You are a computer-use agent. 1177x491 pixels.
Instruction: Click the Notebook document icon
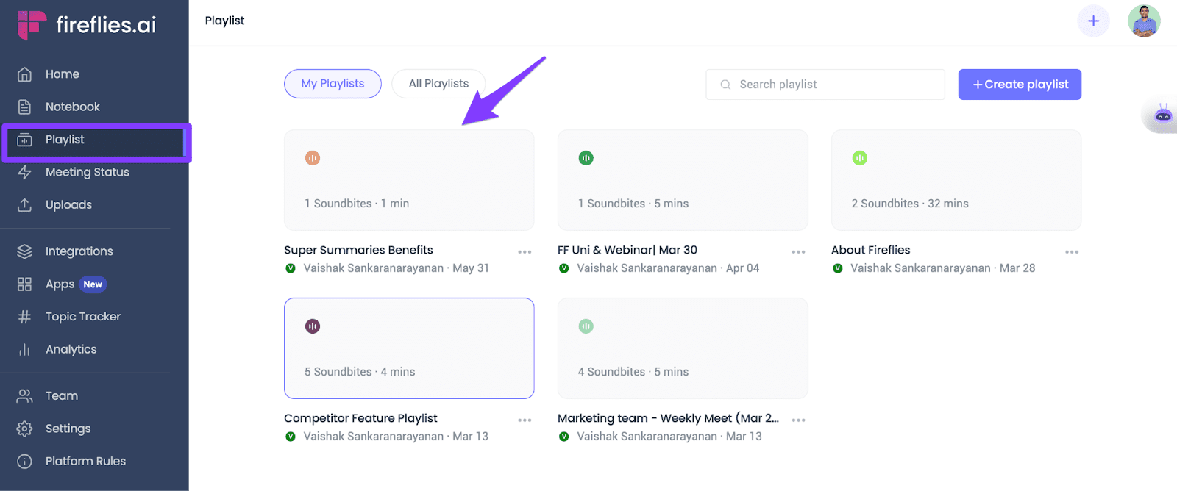pos(24,107)
